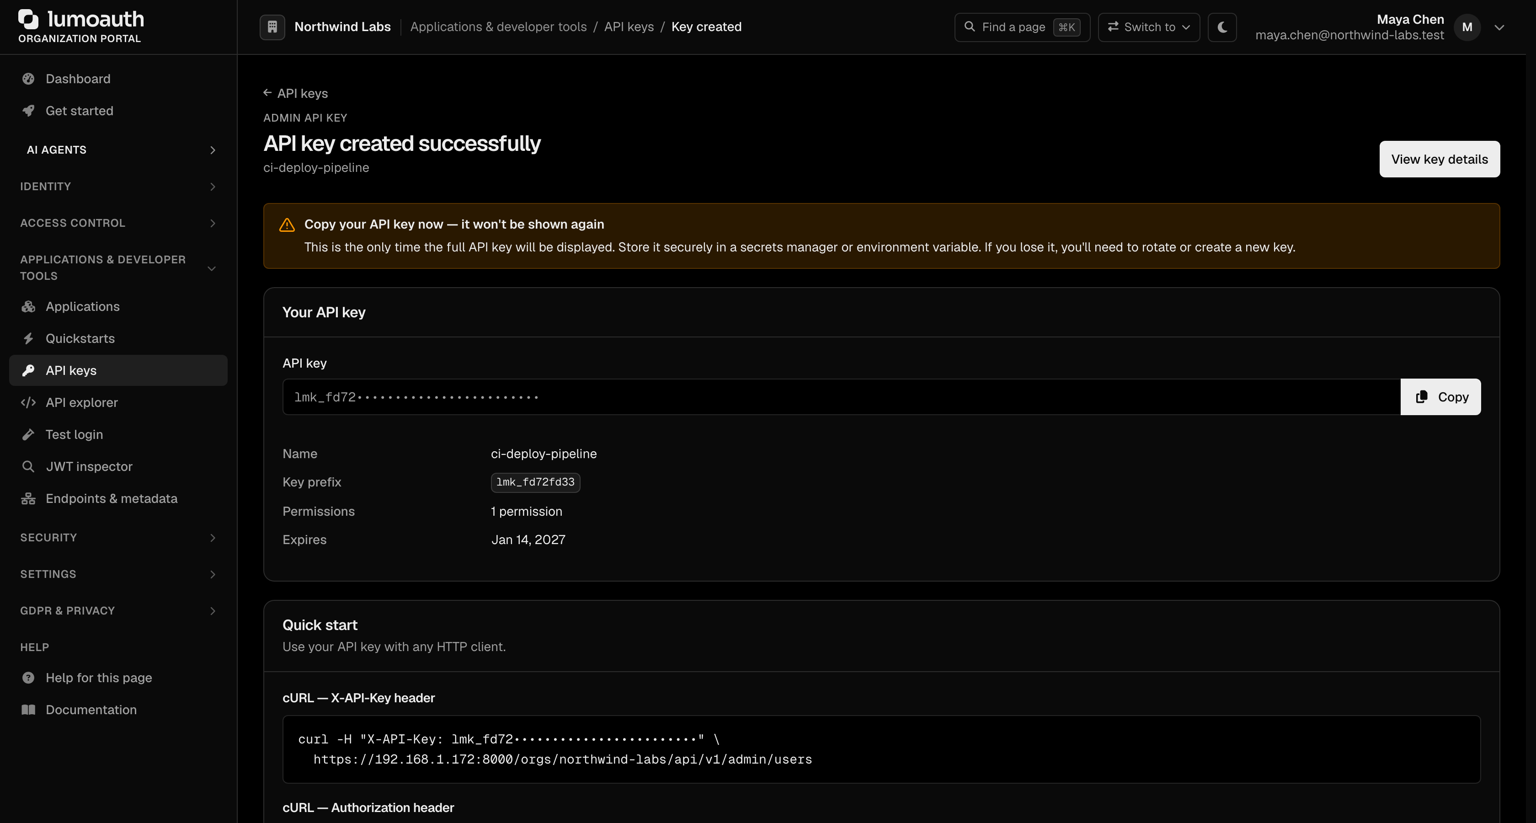
Task: Click Applications & developer tools breadcrumb
Action: (x=498, y=27)
